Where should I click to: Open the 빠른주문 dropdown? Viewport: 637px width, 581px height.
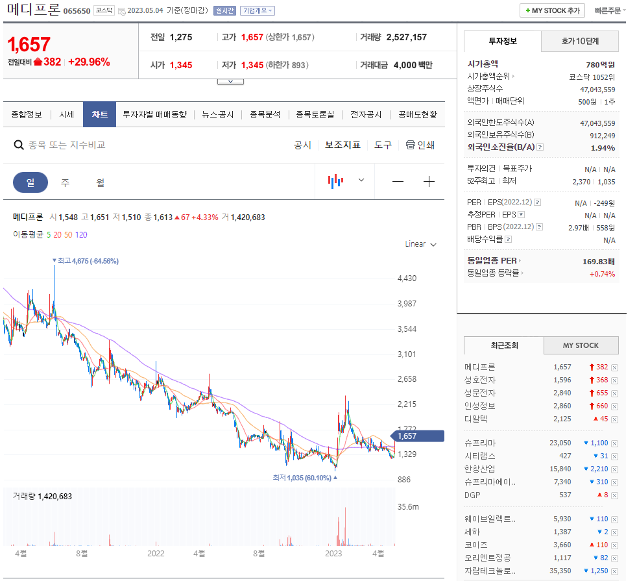point(610,10)
